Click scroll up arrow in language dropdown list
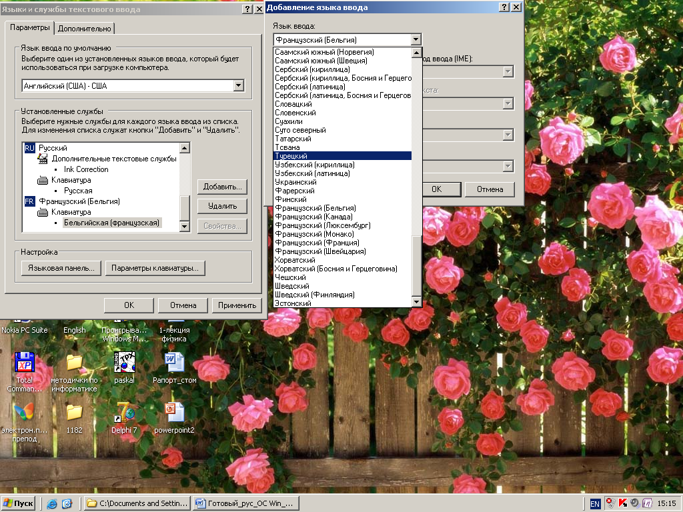 [x=416, y=53]
